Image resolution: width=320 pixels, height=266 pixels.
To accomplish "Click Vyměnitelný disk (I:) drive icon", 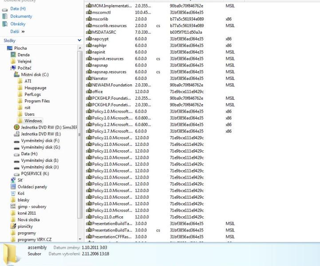I will (16, 161).
